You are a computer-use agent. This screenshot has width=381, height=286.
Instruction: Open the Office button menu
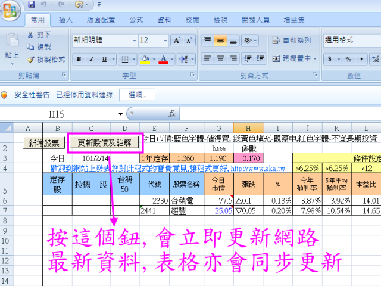(10, 10)
